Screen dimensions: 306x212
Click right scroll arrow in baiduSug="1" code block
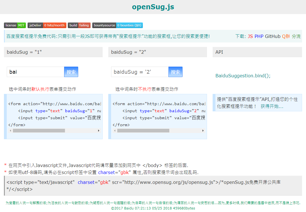(x=99, y=131)
